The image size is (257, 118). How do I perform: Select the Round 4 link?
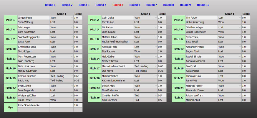101,5
